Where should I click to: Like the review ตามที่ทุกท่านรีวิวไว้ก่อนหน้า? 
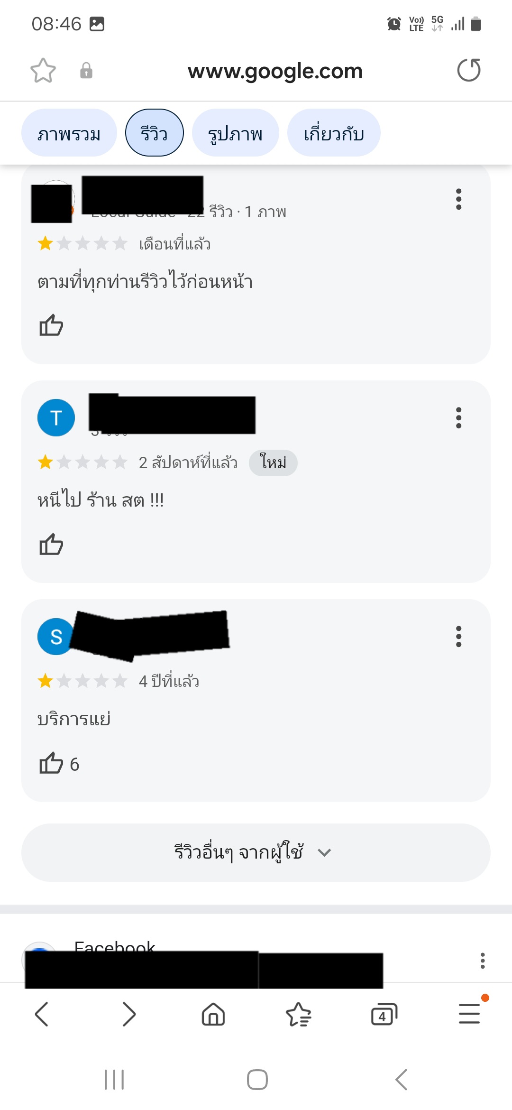pyautogui.click(x=51, y=325)
